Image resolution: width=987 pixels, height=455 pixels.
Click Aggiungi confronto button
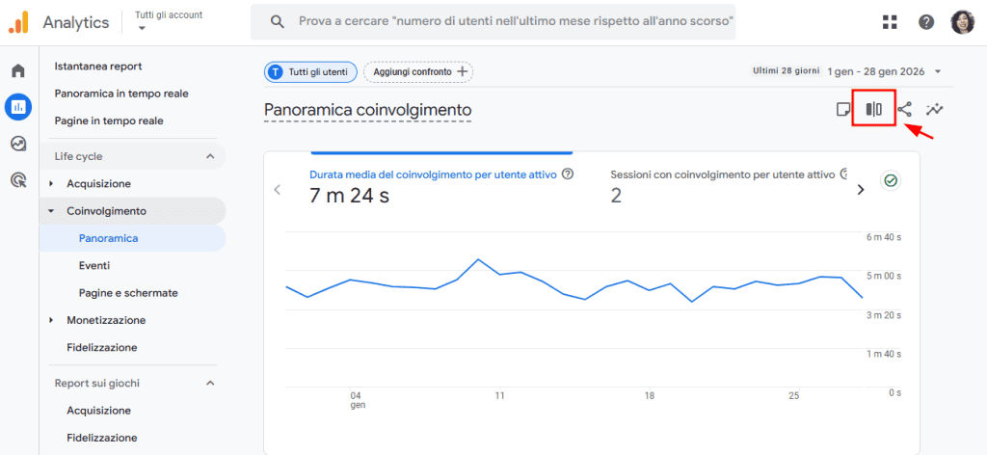418,72
